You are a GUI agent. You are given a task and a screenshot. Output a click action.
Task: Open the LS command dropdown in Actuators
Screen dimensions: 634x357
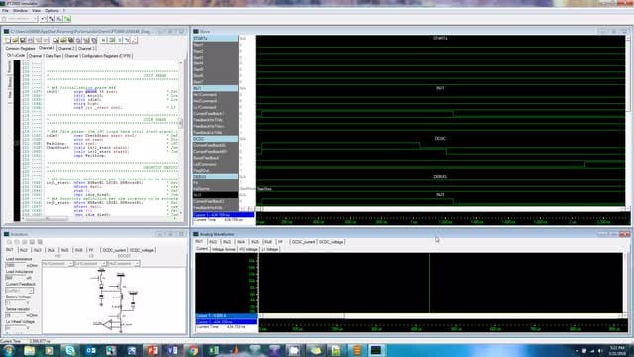[x=90, y=264]
